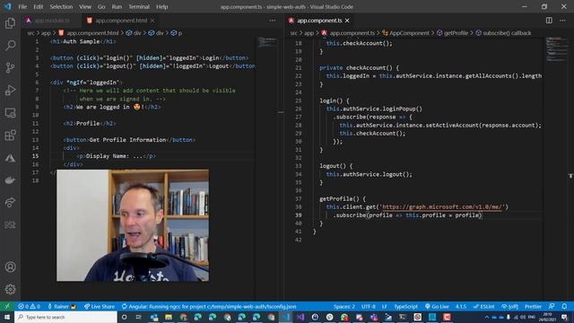This screenshot has height=323, width=574.
Task: Click the notifications bell in status bar
Action: (564, 307)
